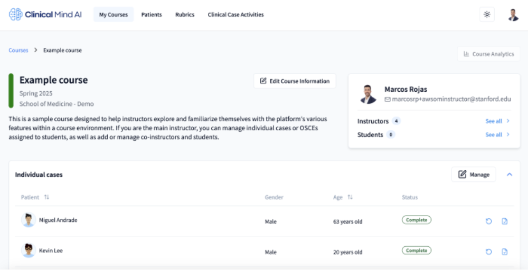This screenshot has height=271, width=528.
Task: See all Students
Action: pos(497,135)
